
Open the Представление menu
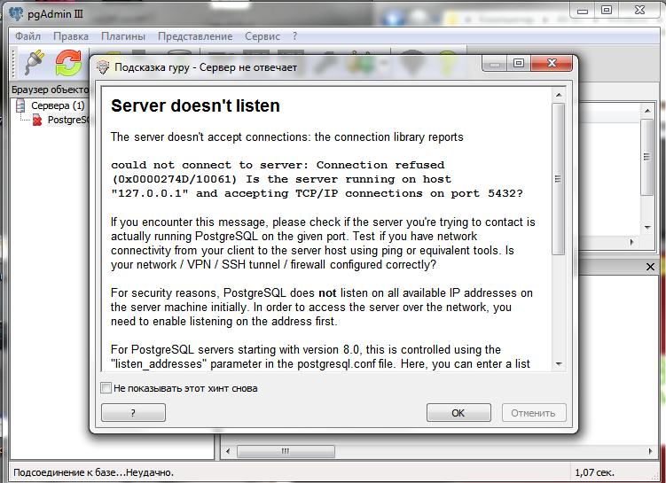pyautogui.click(x=195, y=36)
